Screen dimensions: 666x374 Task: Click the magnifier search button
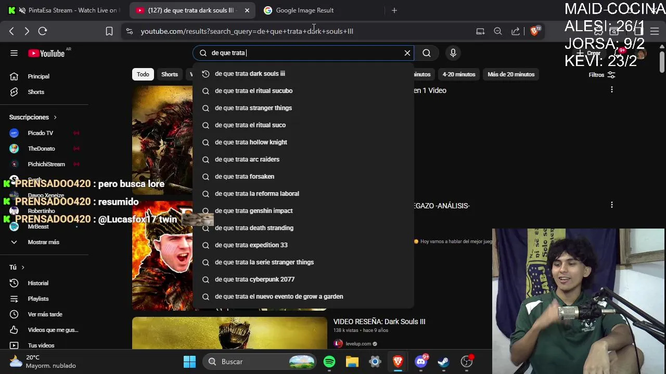pos(427,53)
